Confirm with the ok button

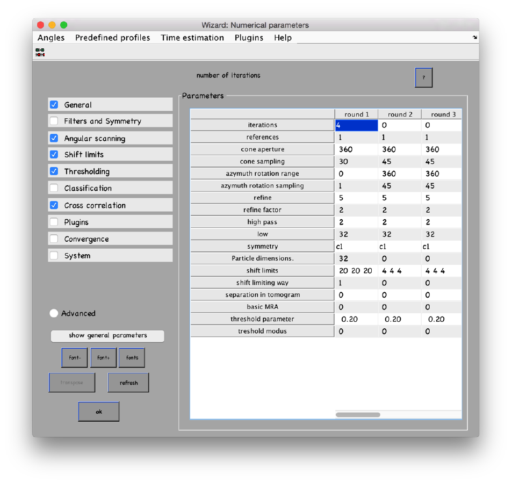[x=99, y=412]
